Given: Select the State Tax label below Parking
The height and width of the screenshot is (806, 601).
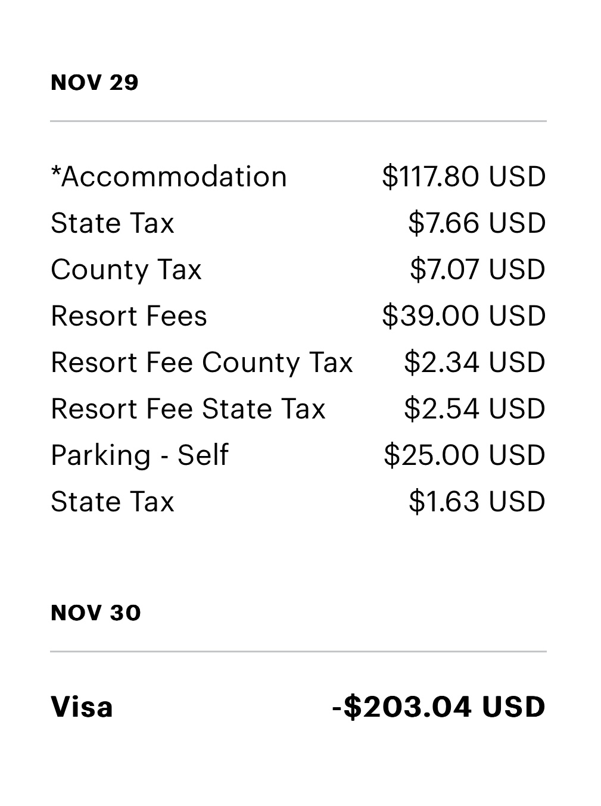Looking at the screenshot, I should pos(112,502).
